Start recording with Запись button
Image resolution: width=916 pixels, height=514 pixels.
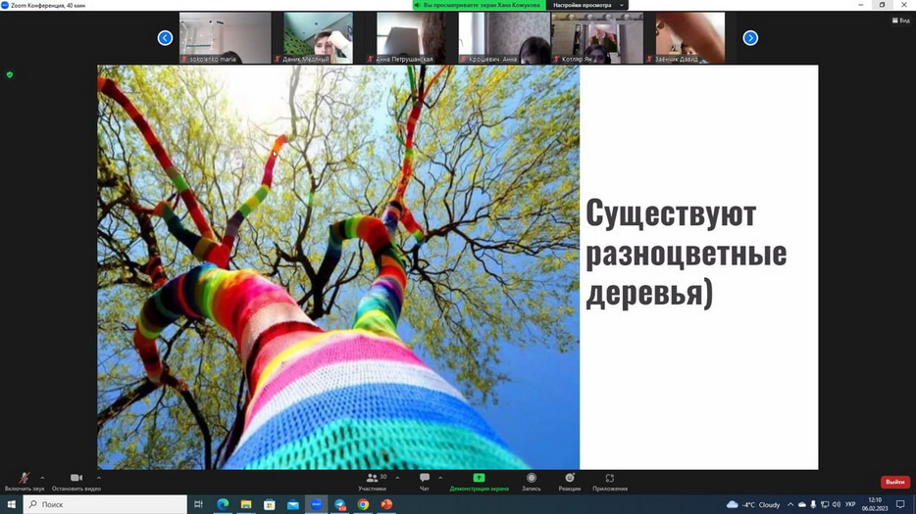(532, 480)
